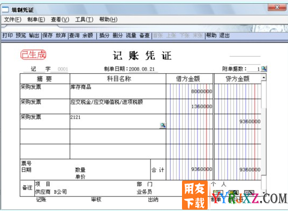Viewport: 288px width, 211px height.
Task: Open the 工具(T) menu
Action: (84, 19)
